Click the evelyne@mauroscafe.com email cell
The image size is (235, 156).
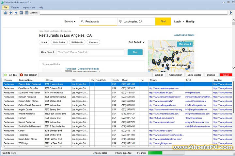click(198, 122)
